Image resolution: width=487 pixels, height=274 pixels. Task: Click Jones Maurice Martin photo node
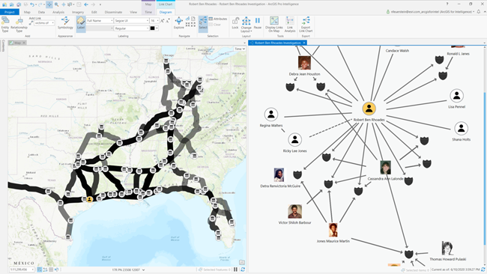[x=333, y=230]
